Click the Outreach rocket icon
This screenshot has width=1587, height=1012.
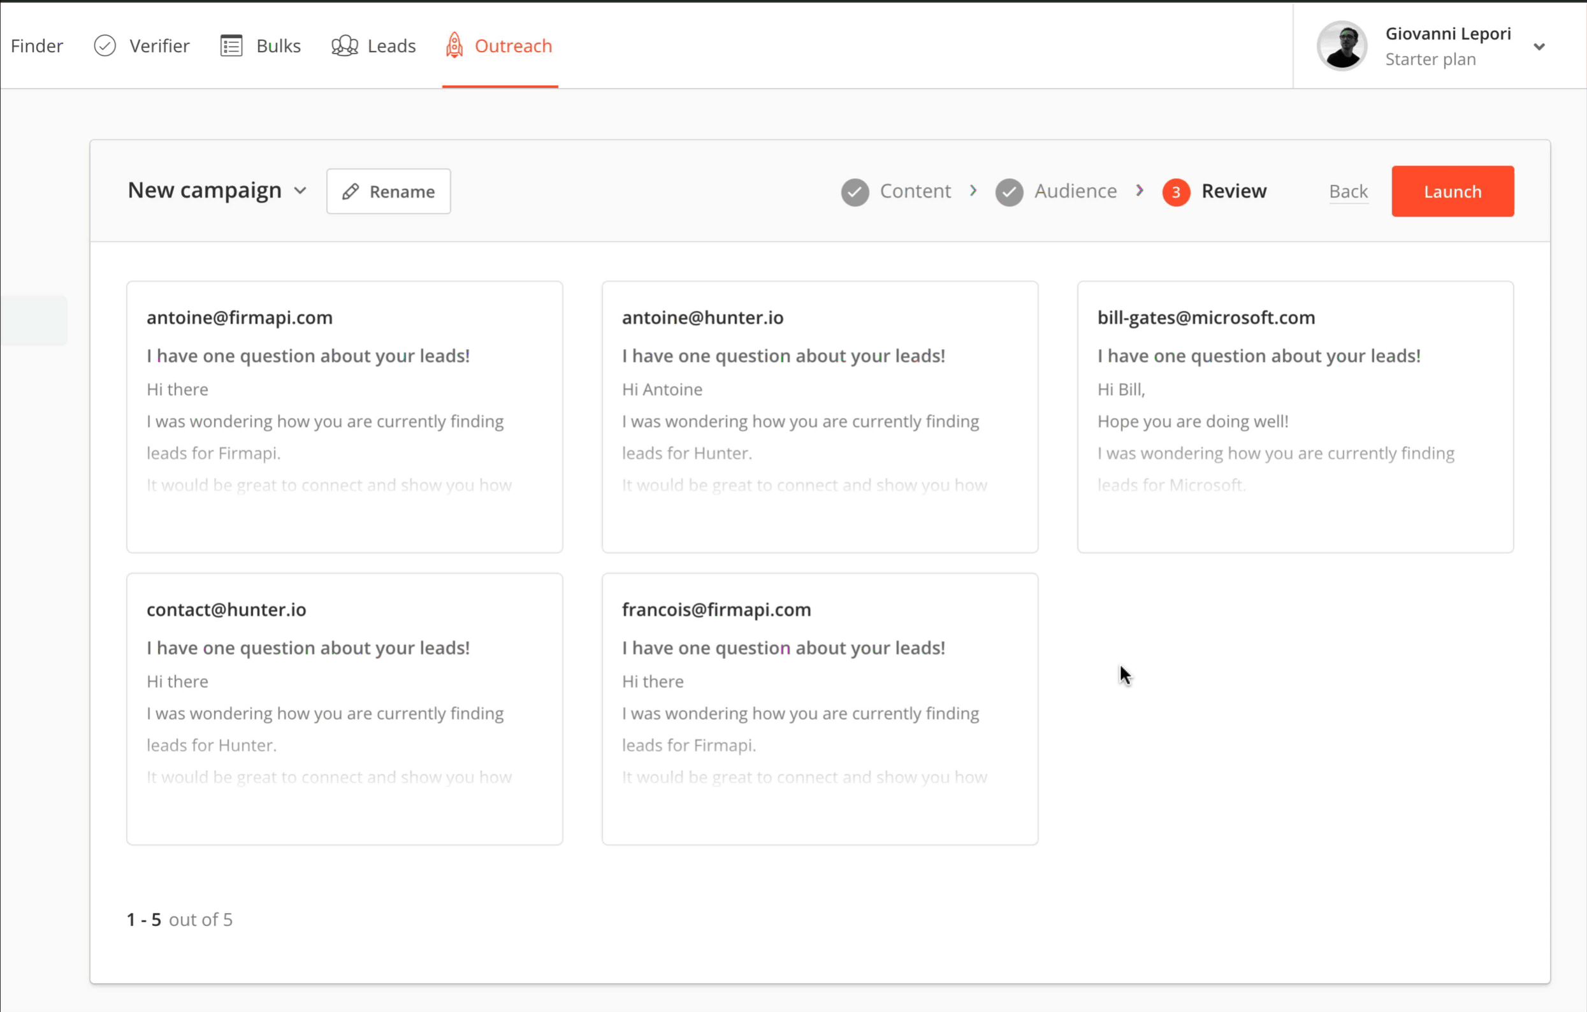pos(454,45)
